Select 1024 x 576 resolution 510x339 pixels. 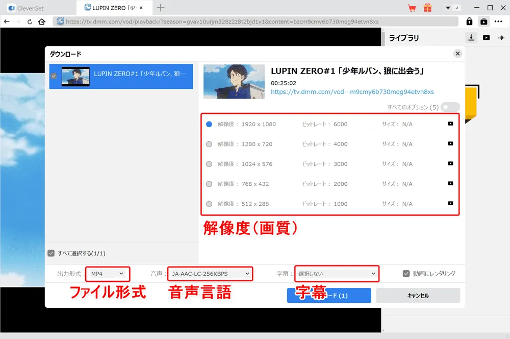pyautogui.click(x=209, y=164)
